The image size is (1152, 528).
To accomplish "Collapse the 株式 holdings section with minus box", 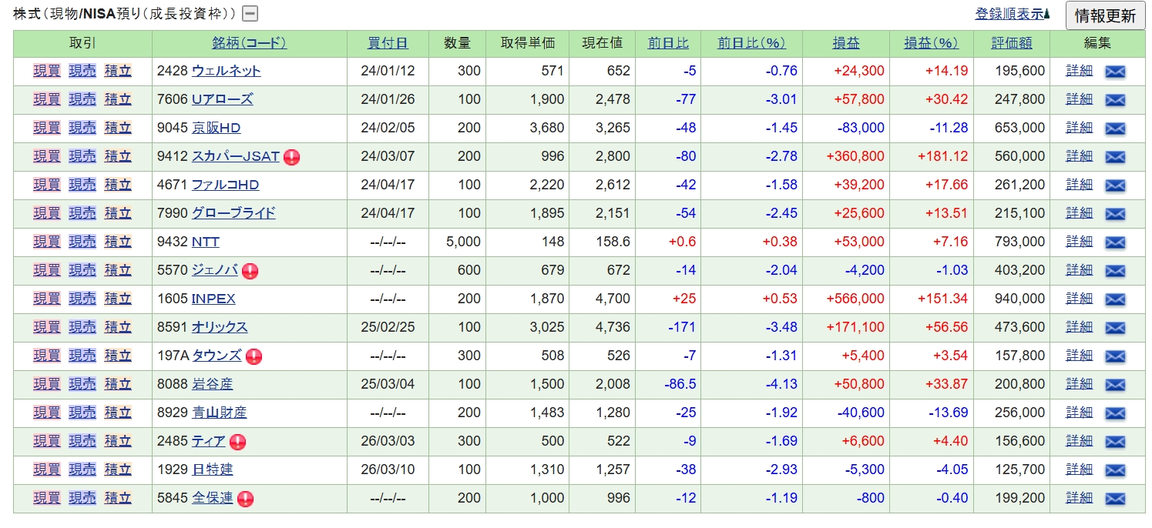I will [x=250, y=14].
